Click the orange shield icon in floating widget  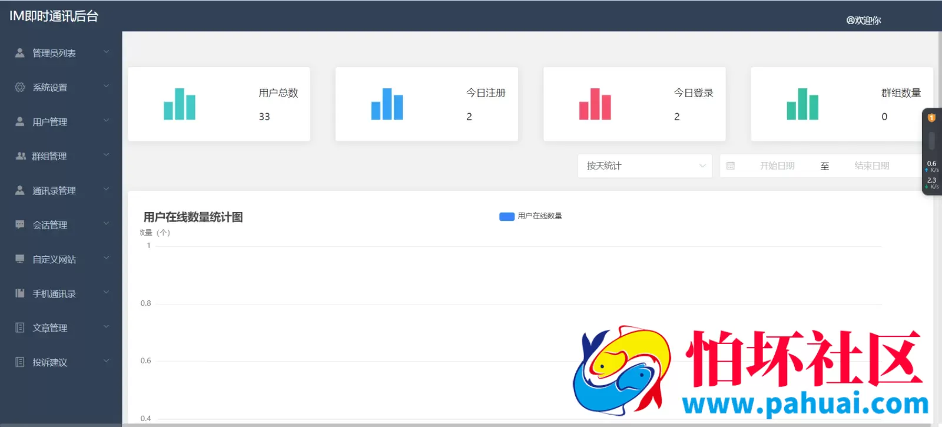click(931, 118)
